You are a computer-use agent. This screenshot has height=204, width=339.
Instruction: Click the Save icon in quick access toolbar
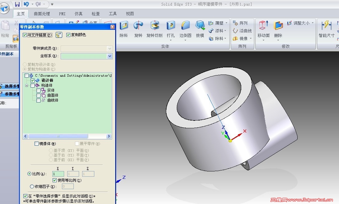click(17, 4)
